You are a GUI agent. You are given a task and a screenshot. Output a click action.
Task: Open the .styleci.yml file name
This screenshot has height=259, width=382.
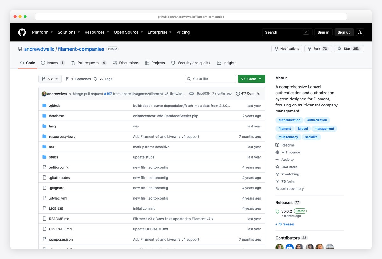[58, 198]
